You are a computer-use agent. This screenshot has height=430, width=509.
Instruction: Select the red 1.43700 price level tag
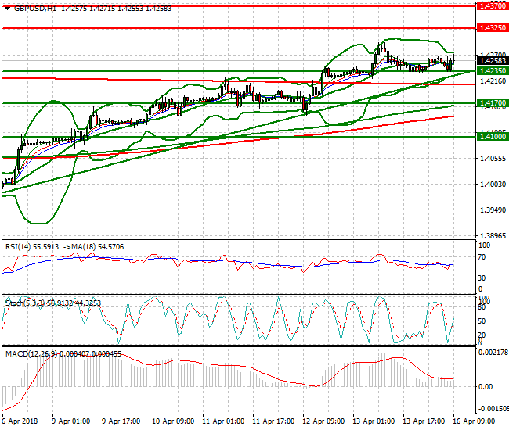pyautogui.click(x=492, y=5)
